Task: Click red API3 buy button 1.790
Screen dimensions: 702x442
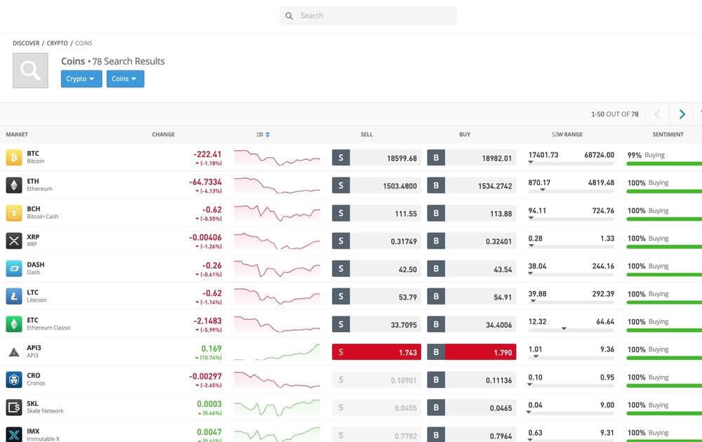Action: [472, 352]
